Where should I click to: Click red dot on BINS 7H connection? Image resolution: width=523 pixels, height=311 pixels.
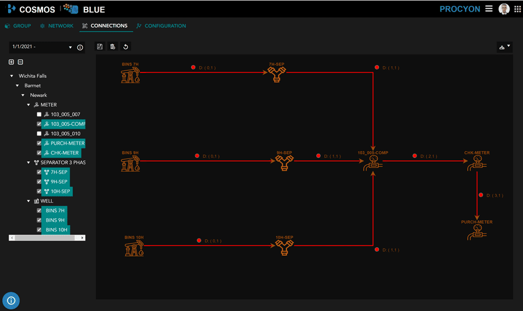tap(193, 67)
